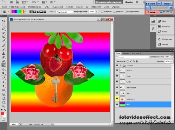The height and width of the screenshot is (130, 175).
Task: Choose the radial gradient style icon
Action: point(35,12)
